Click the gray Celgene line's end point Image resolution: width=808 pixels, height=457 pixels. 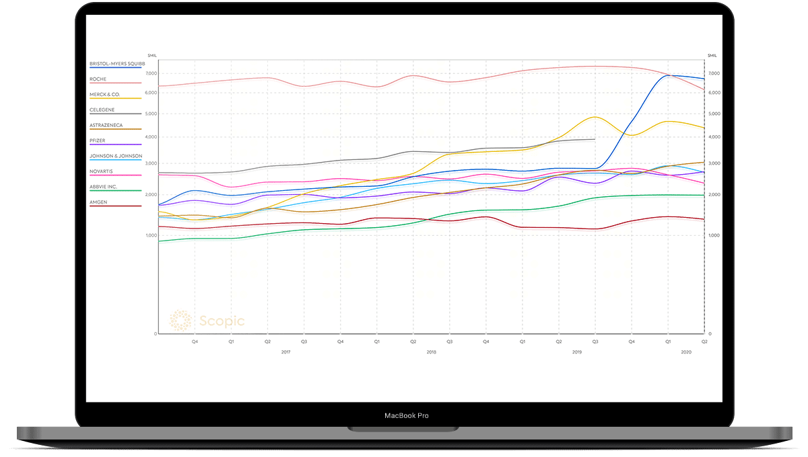(595, 139)
